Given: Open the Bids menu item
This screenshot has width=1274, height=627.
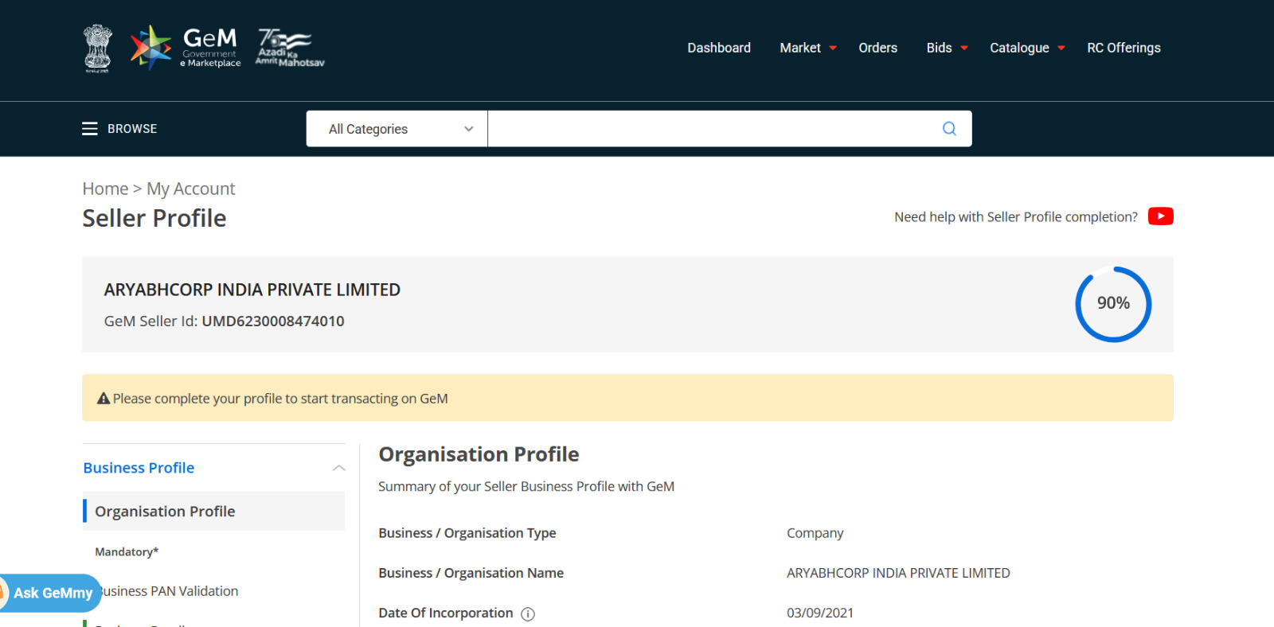Looking at the screenshot, I should pos(939,48).
